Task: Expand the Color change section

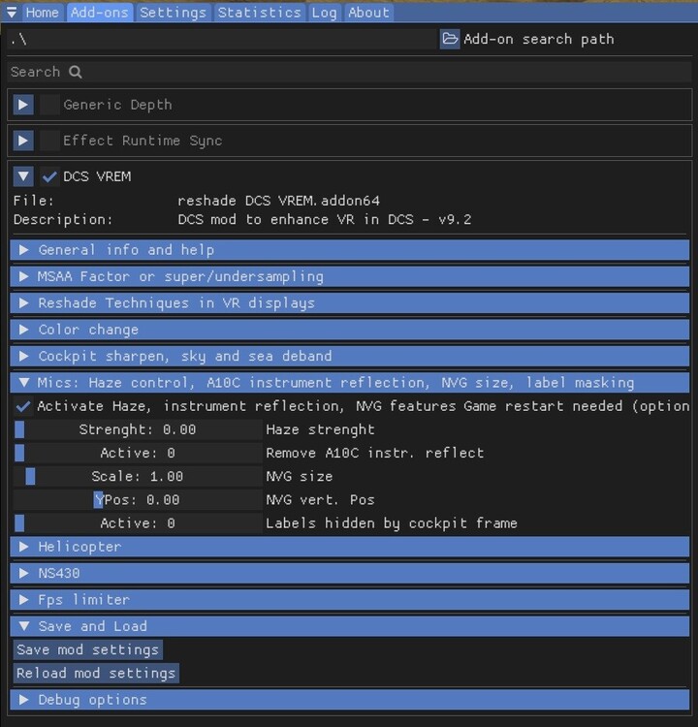Action: pyautogui.click(x=24, y=330)
